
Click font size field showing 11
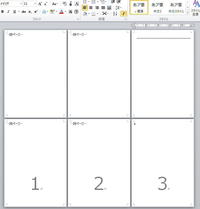tap(28, 4)
